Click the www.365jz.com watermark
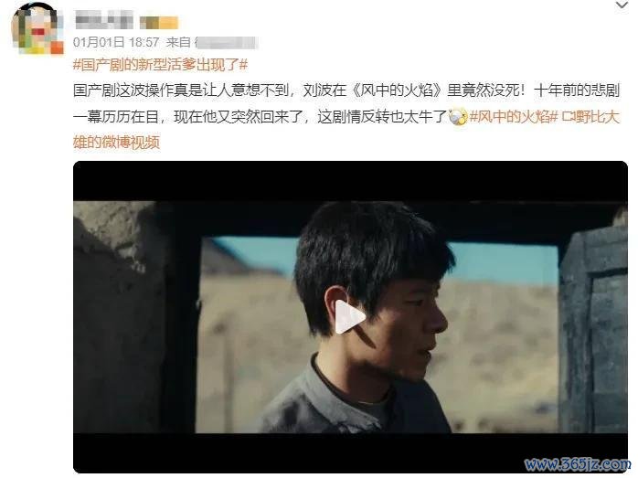Screen dimensions: 638x478 click(x=577, y=463)
